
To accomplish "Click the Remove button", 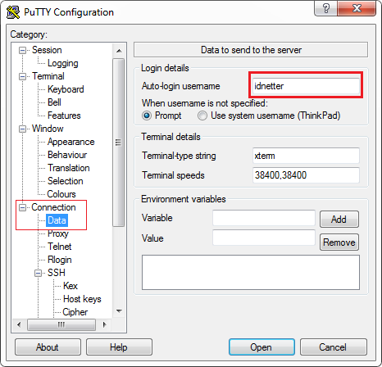I will coord(339,242).
